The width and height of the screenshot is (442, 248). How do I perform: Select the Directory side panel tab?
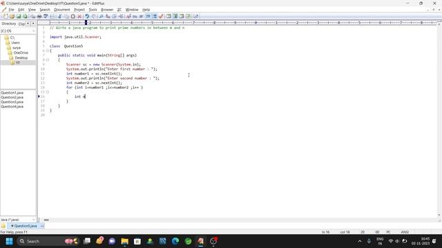tap(9, 23)
